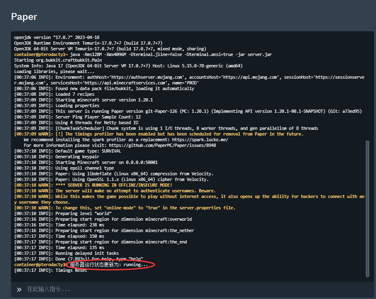Viewport: 376px width, 299px height.
Task: Click the timings profiler warning line
Action: [158, 134]
